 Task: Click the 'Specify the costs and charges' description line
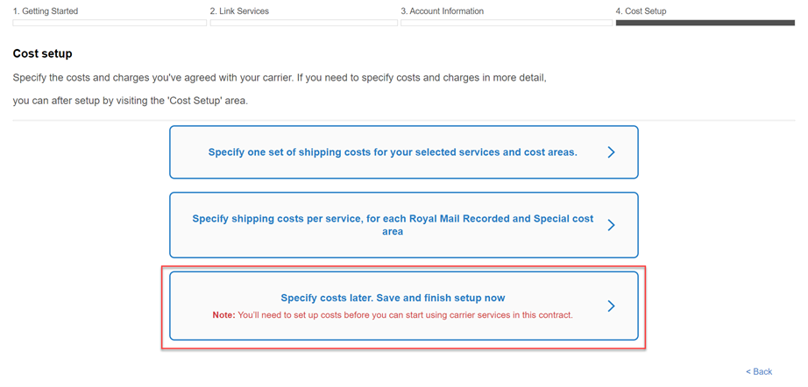280,79
